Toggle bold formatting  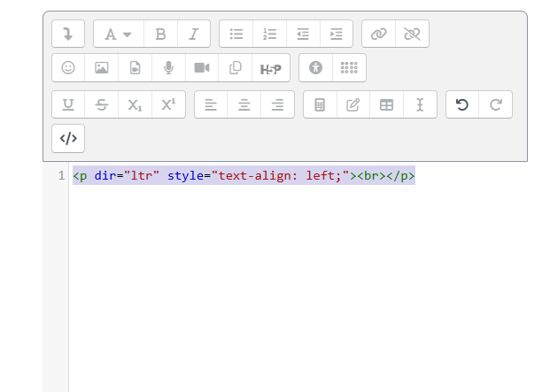(160, 34)
